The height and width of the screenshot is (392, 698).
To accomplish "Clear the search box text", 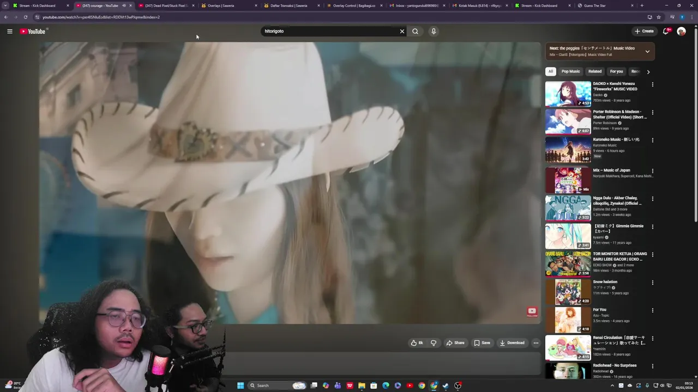I will click(402, 31).
